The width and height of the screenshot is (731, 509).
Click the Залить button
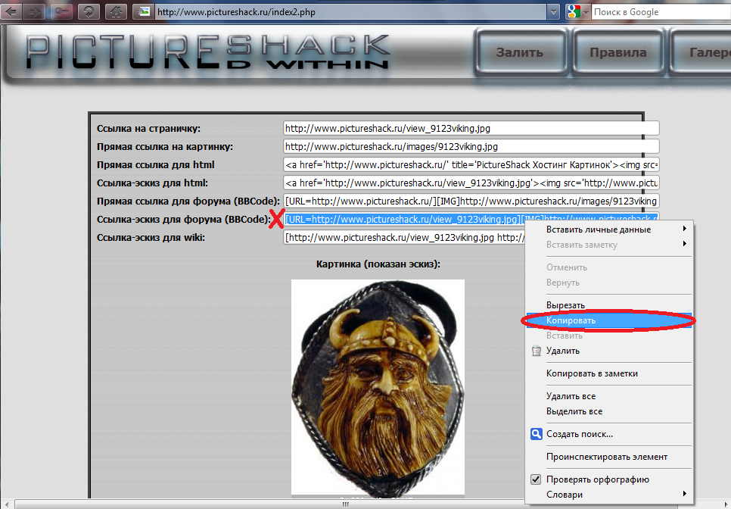521,52
